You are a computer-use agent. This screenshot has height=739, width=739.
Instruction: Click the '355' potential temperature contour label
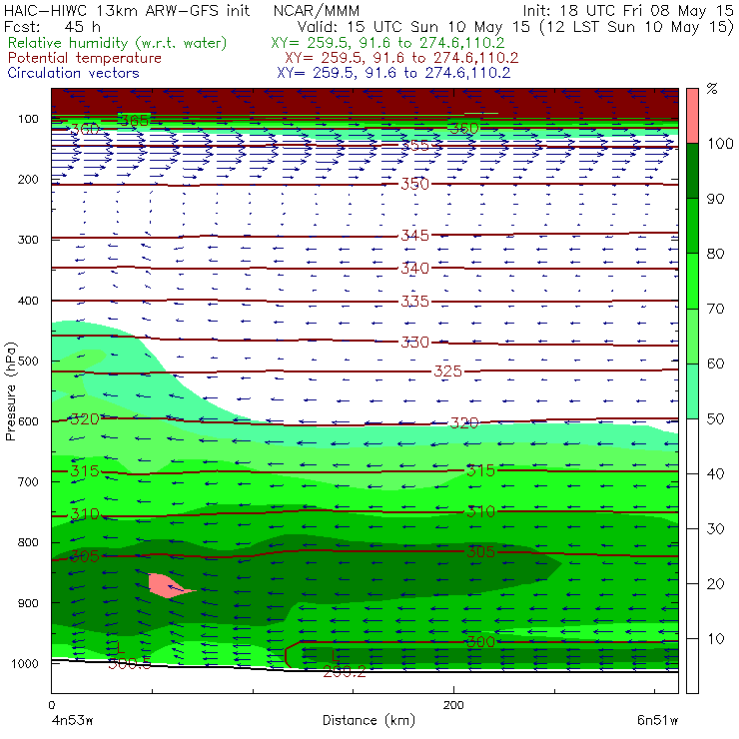415,145
